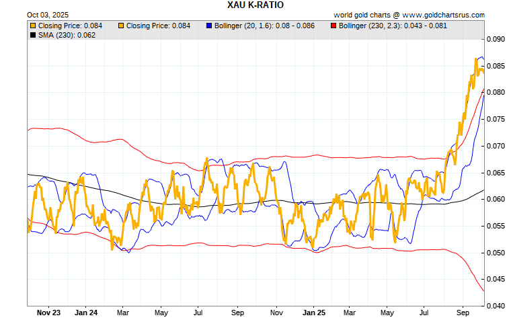Open the www.goldchartsrus.com watermark link
This screenshot has height=330, width=511.
[446, 14]
